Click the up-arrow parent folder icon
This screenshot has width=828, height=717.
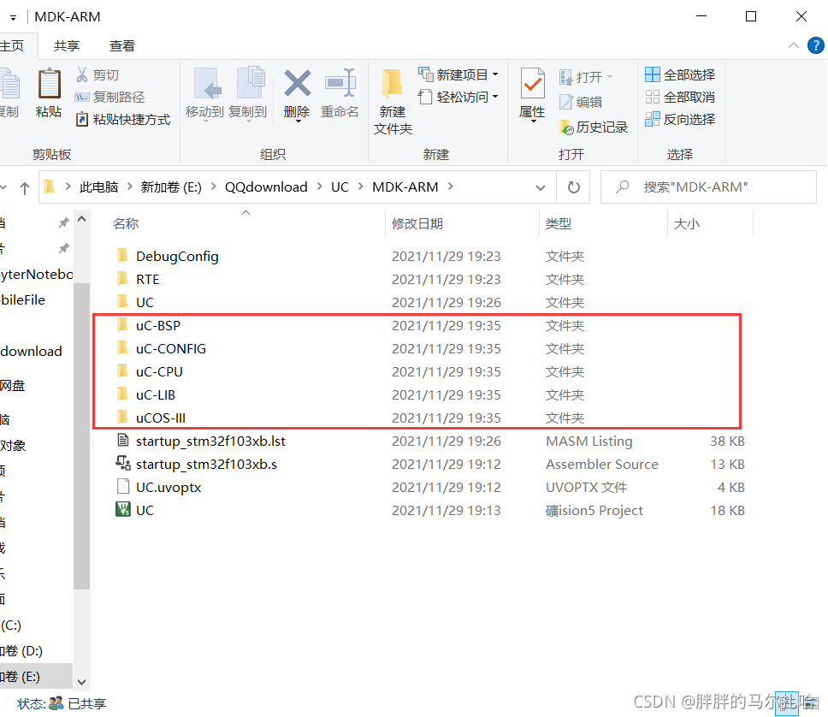pos(24,187)
